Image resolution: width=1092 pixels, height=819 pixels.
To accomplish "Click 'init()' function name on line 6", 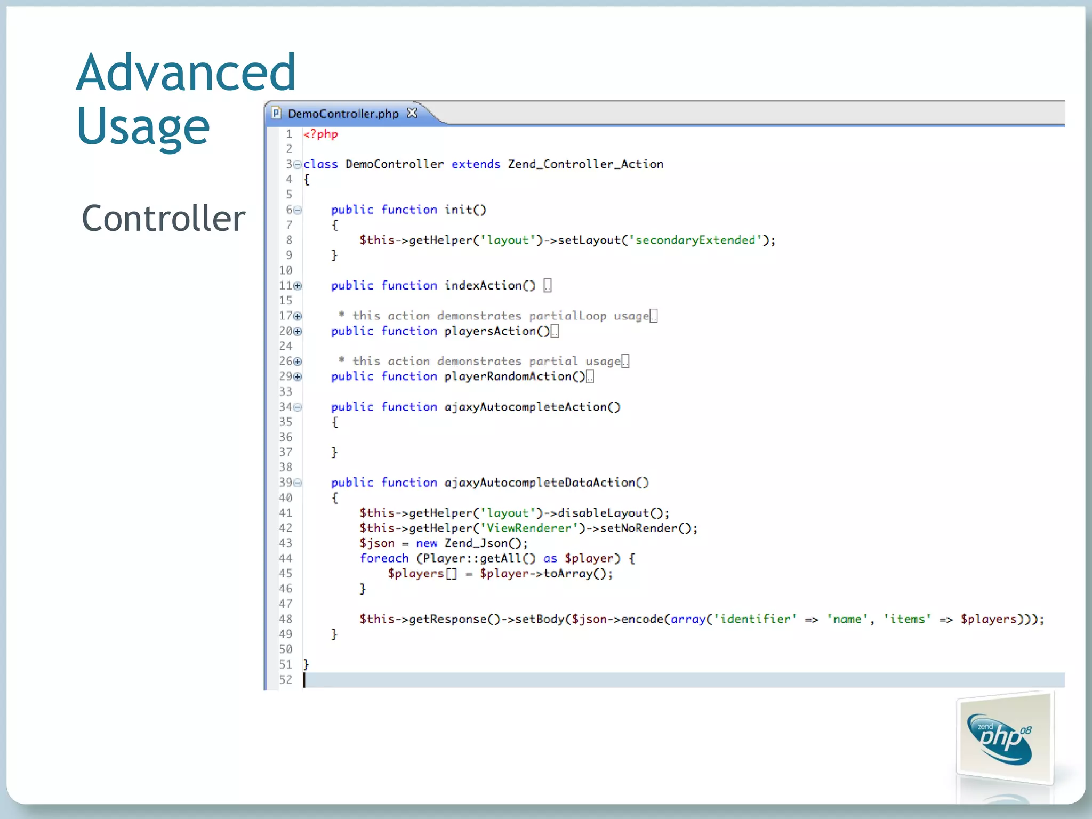I will (x=465, y=210).
